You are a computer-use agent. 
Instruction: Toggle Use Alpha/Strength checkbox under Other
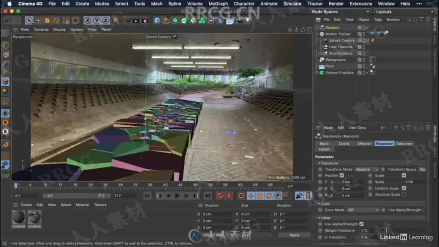click(361, 224)
